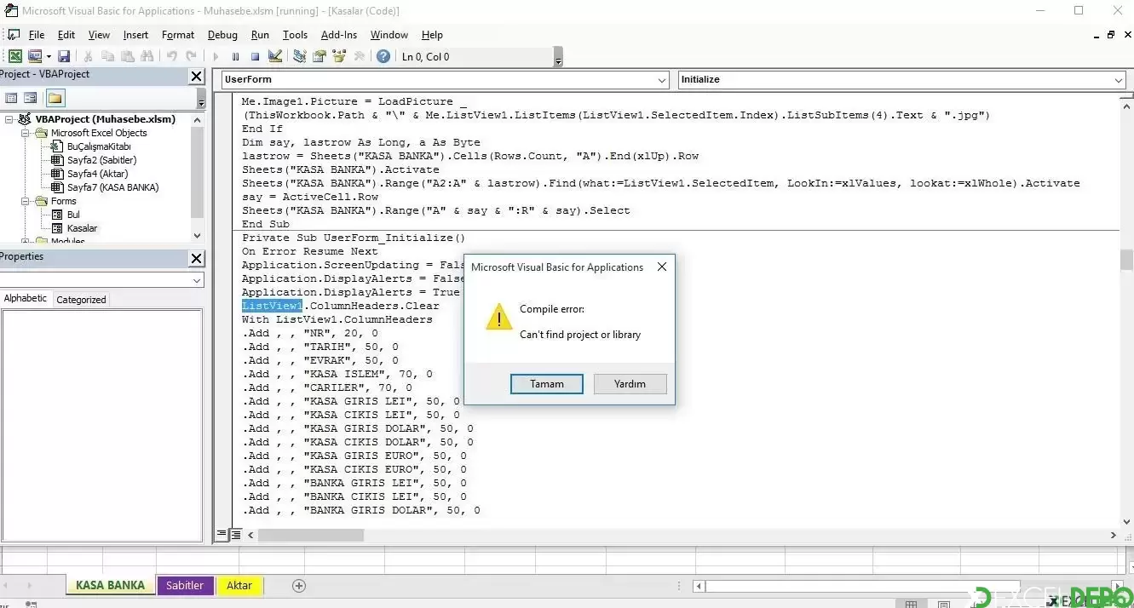Switch to the Alphabetic properties tab

26,299
